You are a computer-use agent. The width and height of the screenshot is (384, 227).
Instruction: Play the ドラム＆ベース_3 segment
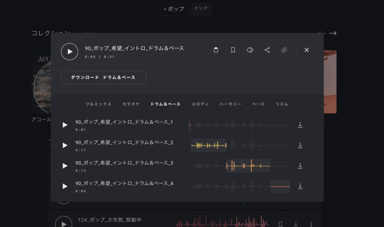65,166
